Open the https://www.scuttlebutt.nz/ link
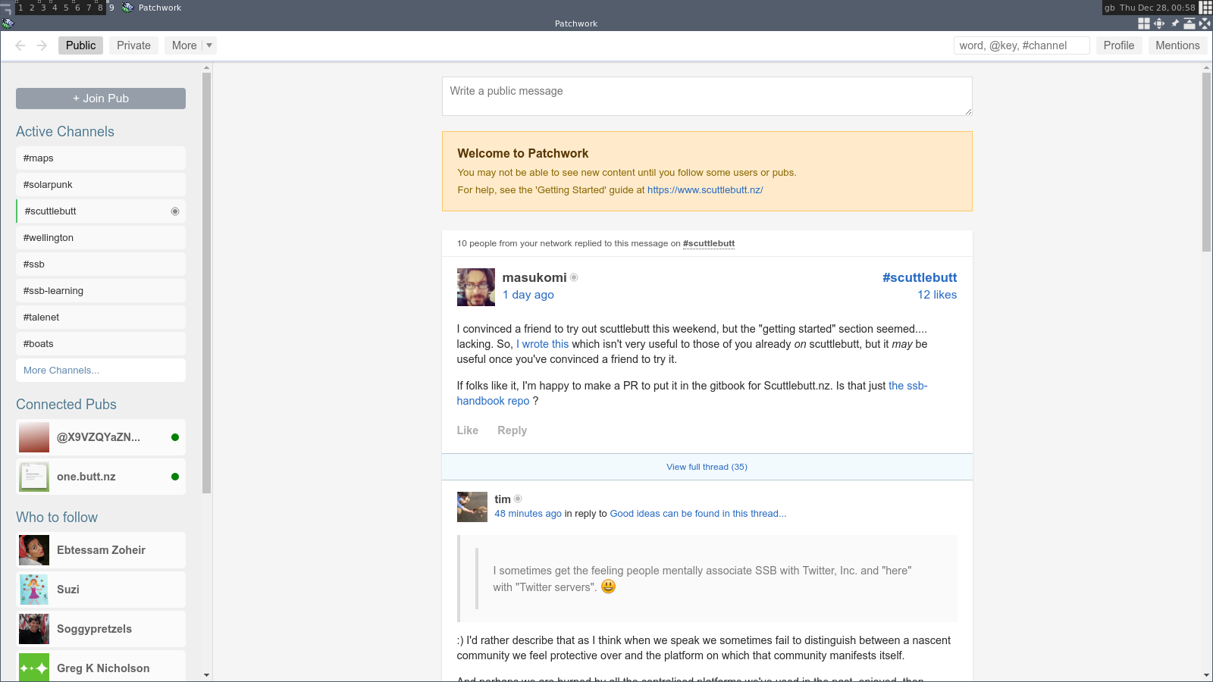 (705, 190)
